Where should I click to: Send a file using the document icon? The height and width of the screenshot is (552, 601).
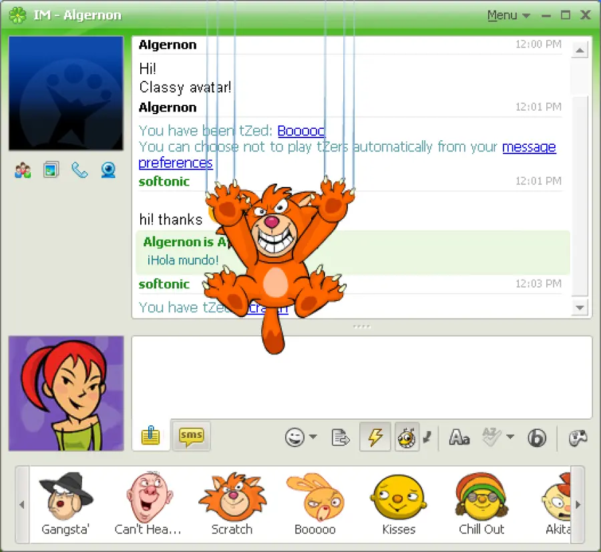(341, 437)
